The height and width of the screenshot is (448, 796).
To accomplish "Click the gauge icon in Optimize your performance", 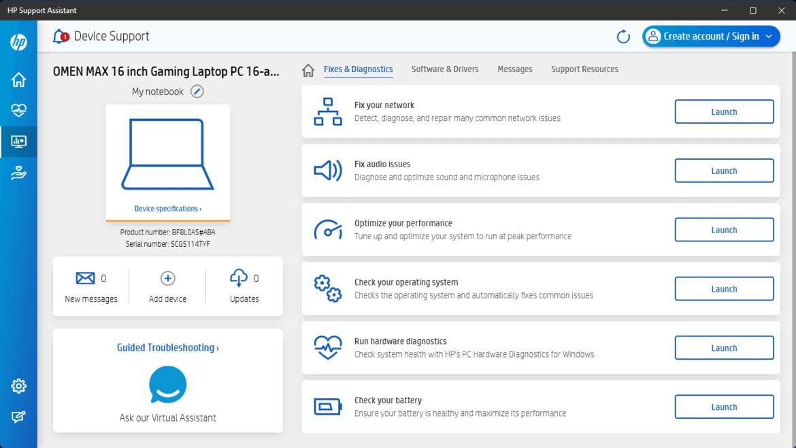I will (328, 229).
